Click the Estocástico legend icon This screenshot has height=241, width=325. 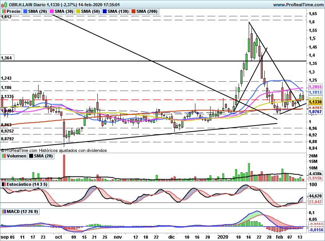[4, 184]
